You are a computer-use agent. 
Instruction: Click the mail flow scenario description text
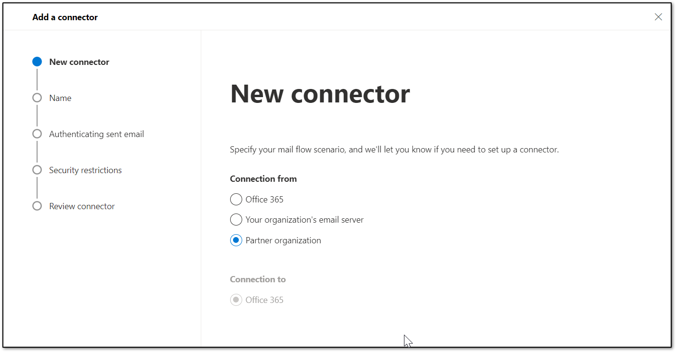pos(394,149)
